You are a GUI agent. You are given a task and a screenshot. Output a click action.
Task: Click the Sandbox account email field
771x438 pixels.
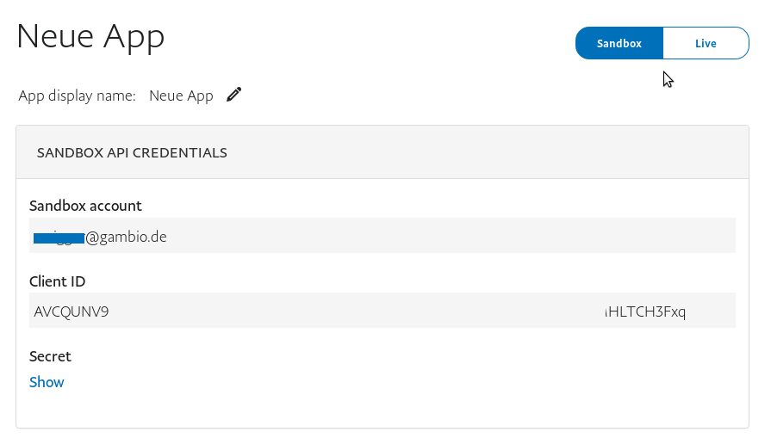[382, 236]
